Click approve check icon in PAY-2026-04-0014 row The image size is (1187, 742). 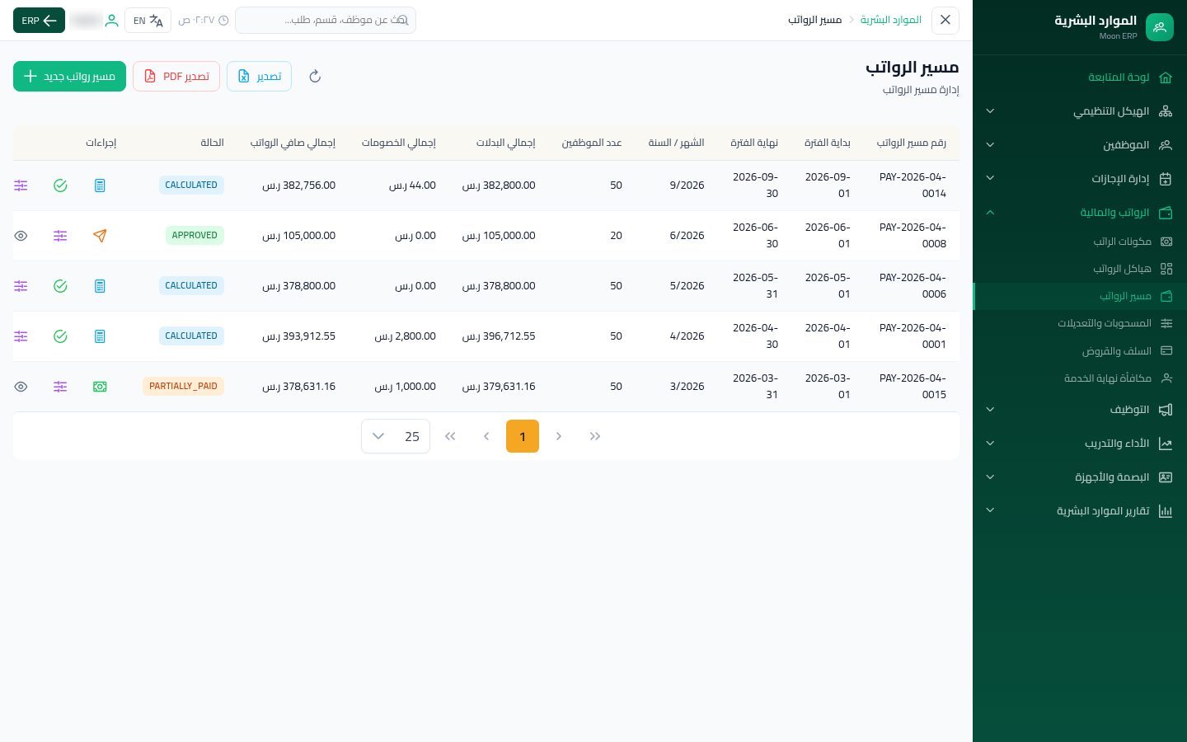point(60,185)
